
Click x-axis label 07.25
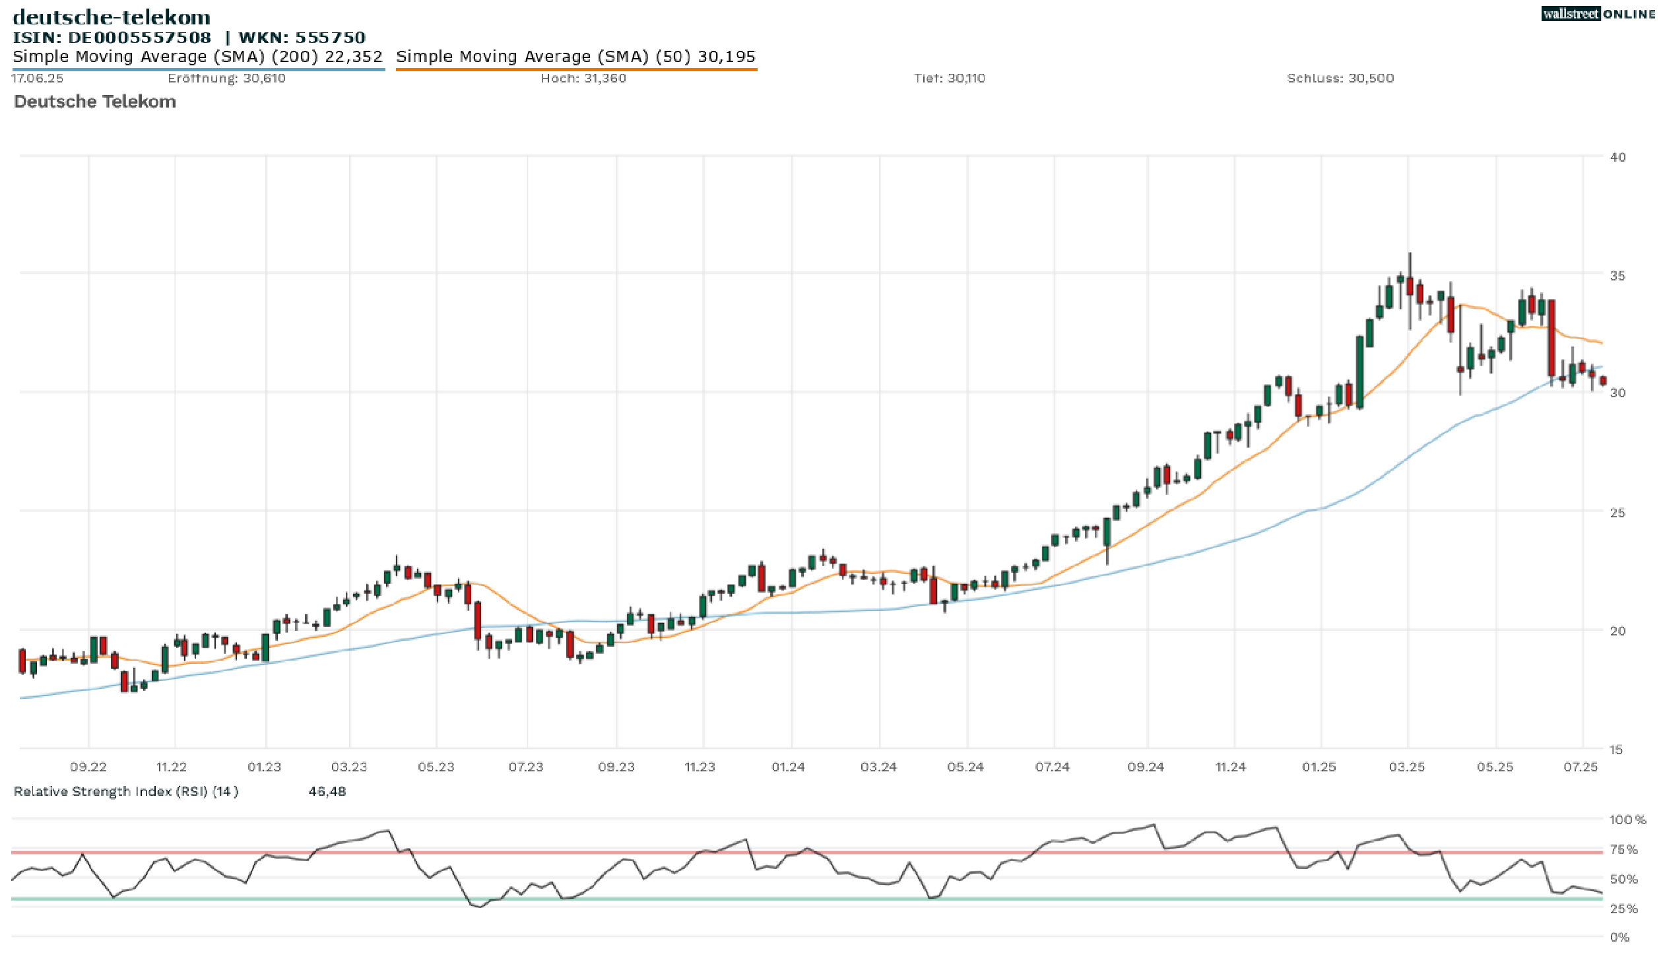[1581, 767]
